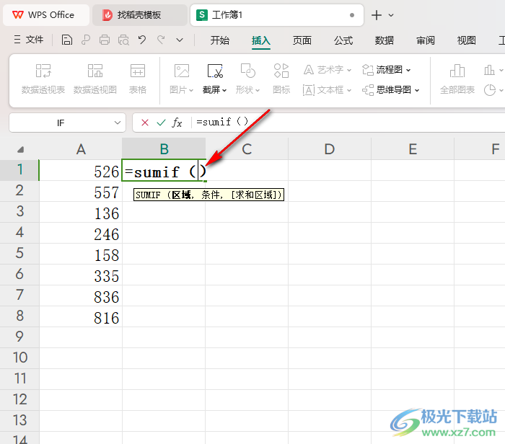Click cell A3 containing 136
Viewport: 505px width, 444px height.
coord(81,212)
